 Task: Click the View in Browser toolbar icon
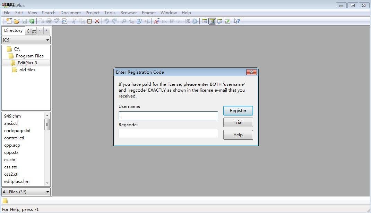64,21
